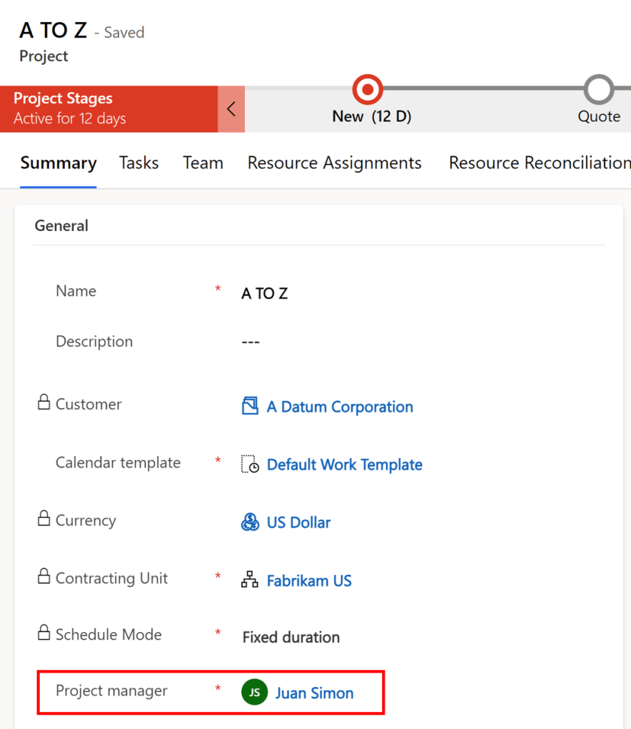Viewport: 631px width, 729px height.
Task: Open the Juan Simon project manager link
Action: pos(314,693)
